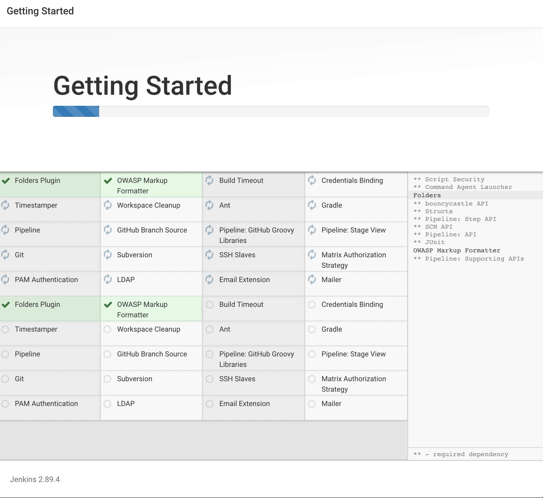Click the checkmark next to OWASP Markup Formatter

pyautogui.click(x=108, y=181)
